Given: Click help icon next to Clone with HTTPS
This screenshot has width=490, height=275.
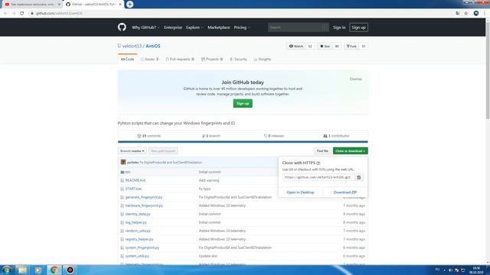Looking at the screenshot, I should coord(318,163).
